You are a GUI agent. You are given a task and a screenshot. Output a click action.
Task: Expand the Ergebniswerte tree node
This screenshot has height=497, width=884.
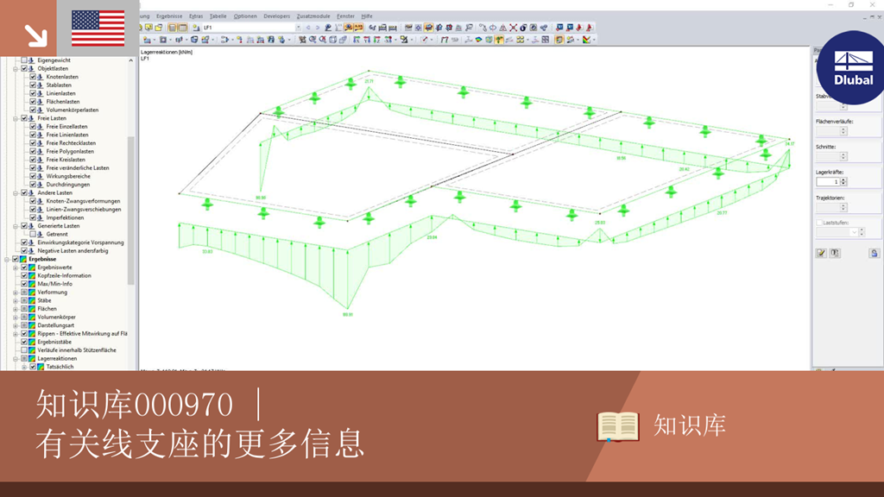coord(16,267)
